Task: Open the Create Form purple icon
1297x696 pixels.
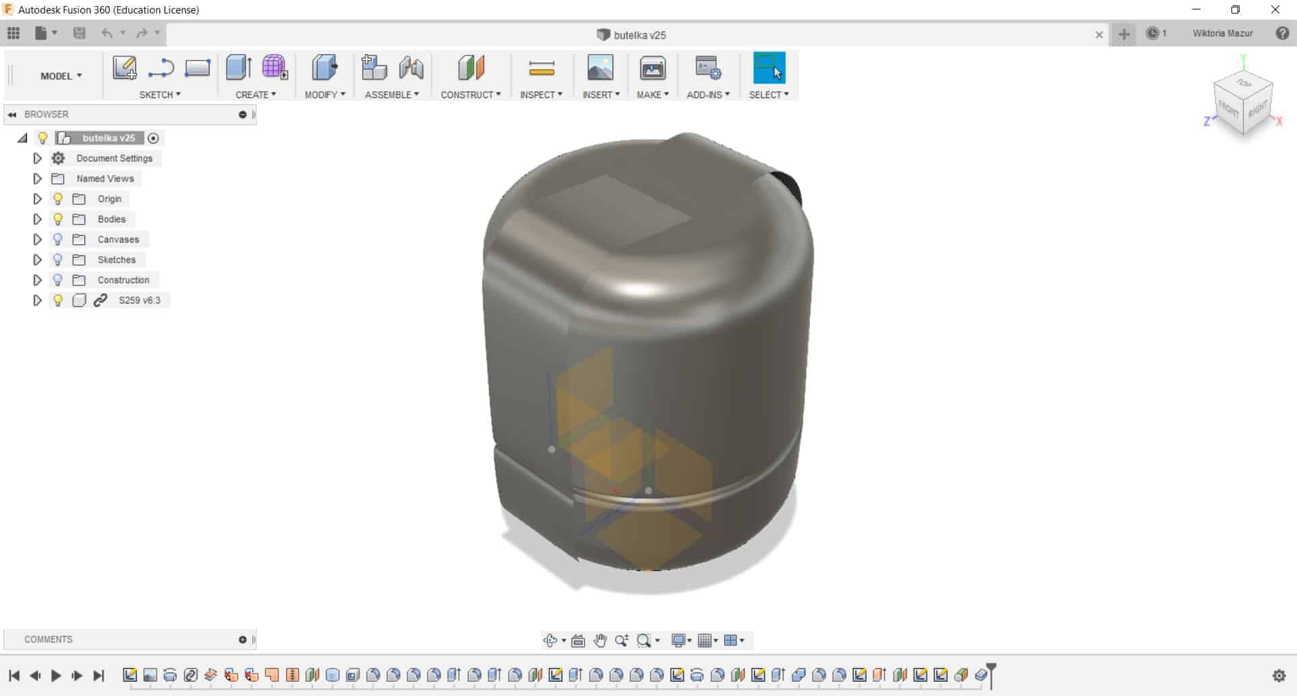Action: point(275,68)
